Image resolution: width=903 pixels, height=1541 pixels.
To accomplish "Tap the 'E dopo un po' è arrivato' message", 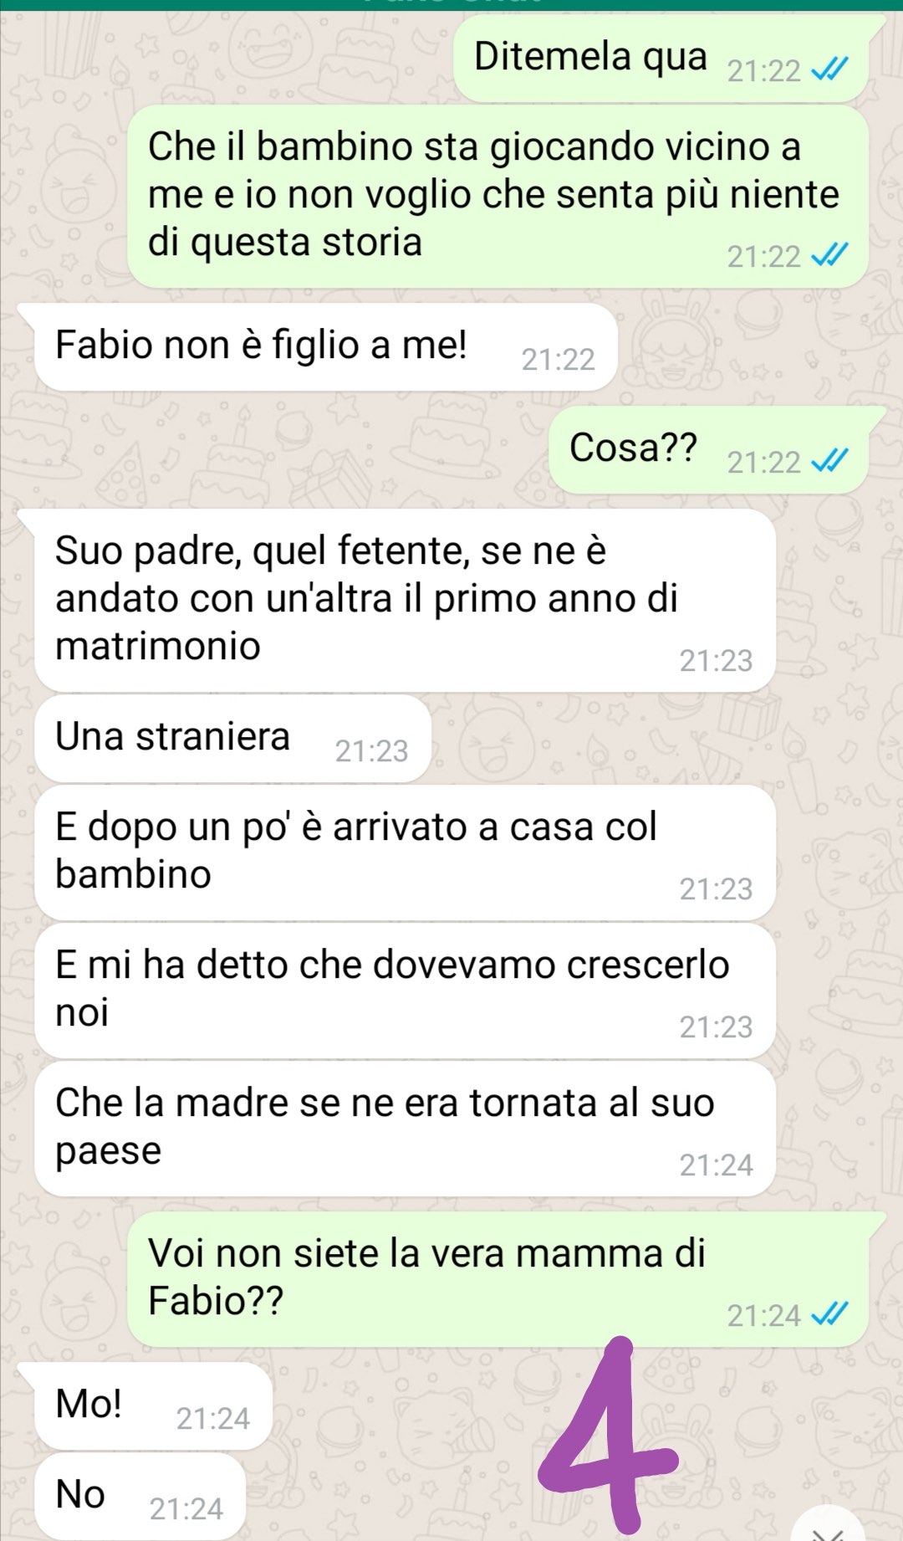I will (406, 853).
